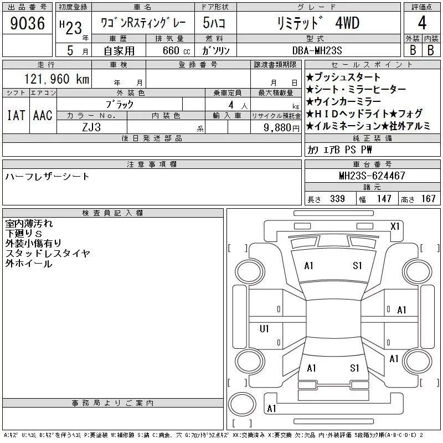
Task: Click the damage code legend at bottom
Action: point(213,435)
